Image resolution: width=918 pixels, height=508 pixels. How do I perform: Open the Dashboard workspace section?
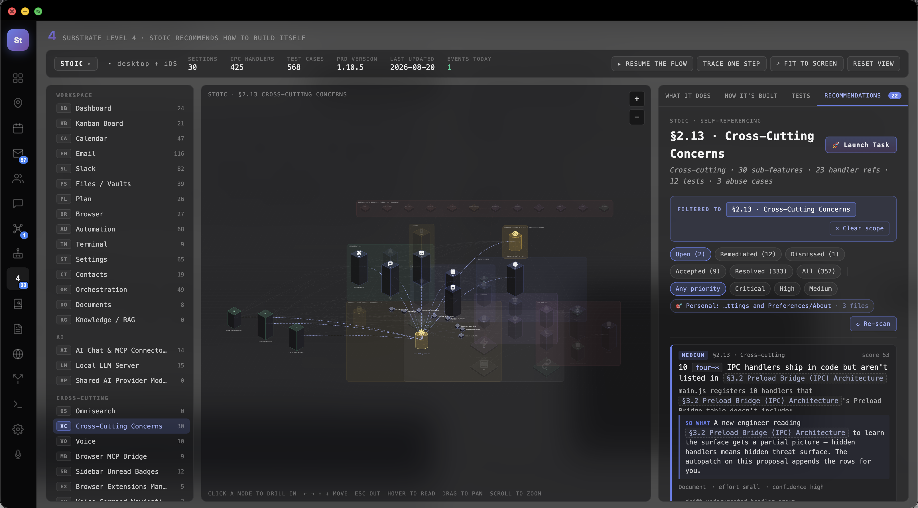tap(121, 108)
